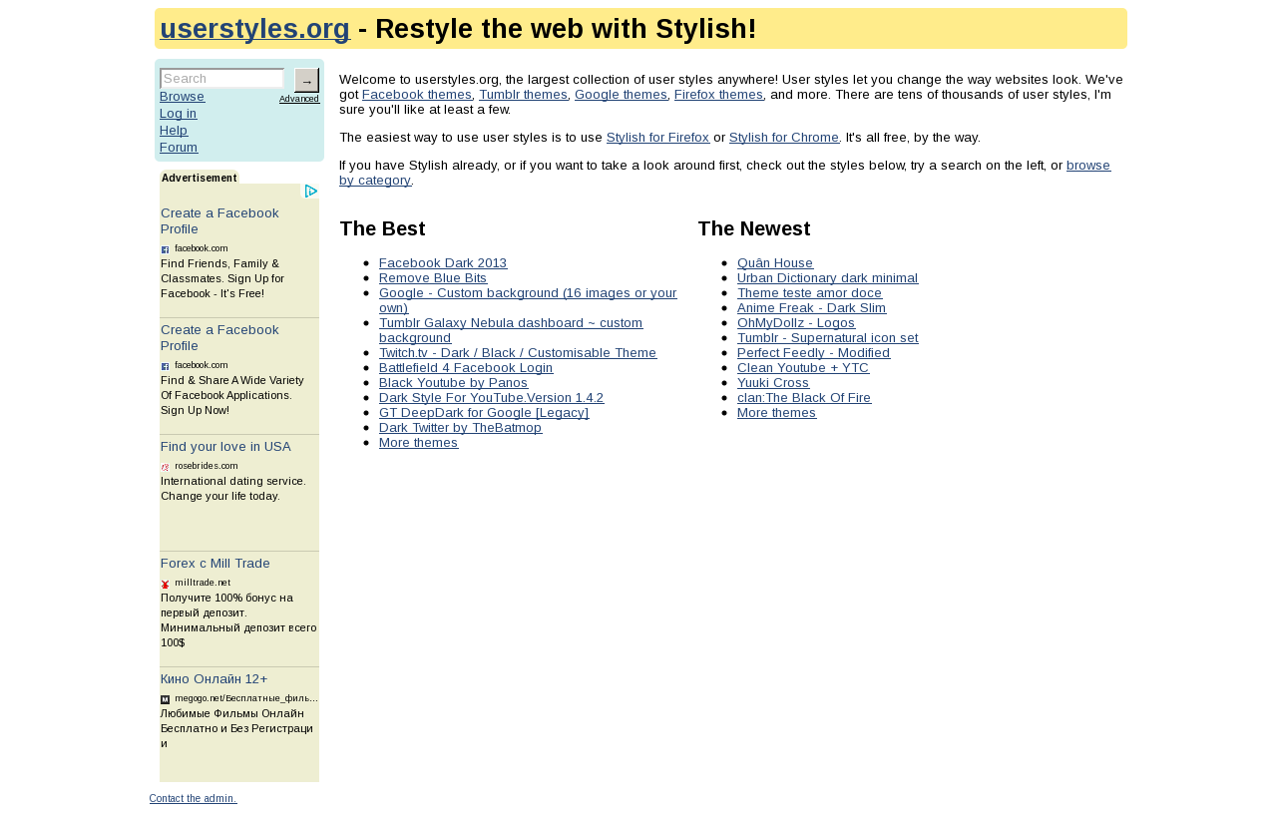Click the rosebrides.com ad URL text

pos(207,466)
